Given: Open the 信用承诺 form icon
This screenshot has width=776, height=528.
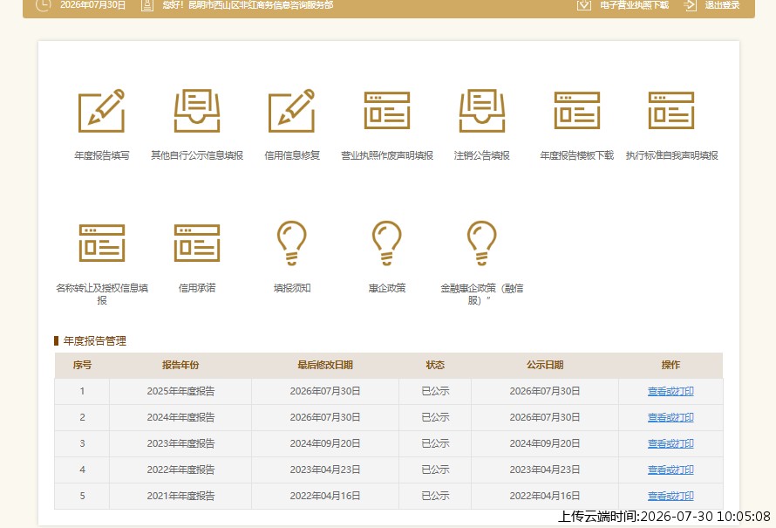Looking at the screenshot, I should click(x=197, y=243).
